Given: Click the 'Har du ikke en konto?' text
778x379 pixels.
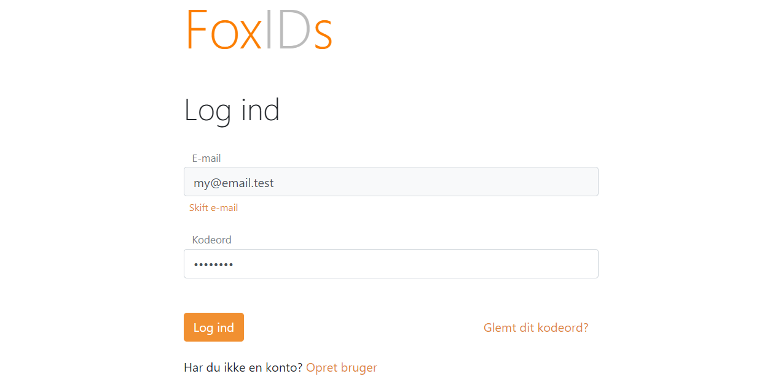Looking at the screenshot, I should (243, 367).
